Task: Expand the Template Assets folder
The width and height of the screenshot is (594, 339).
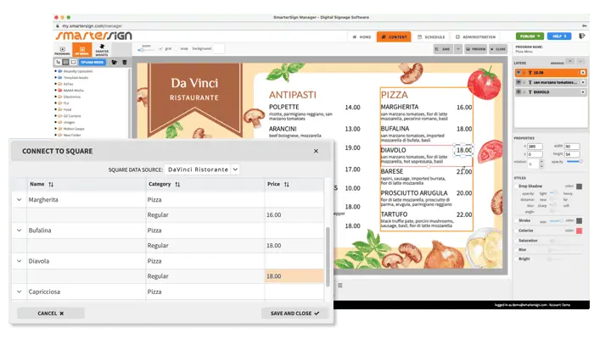Action: (56, 78)
